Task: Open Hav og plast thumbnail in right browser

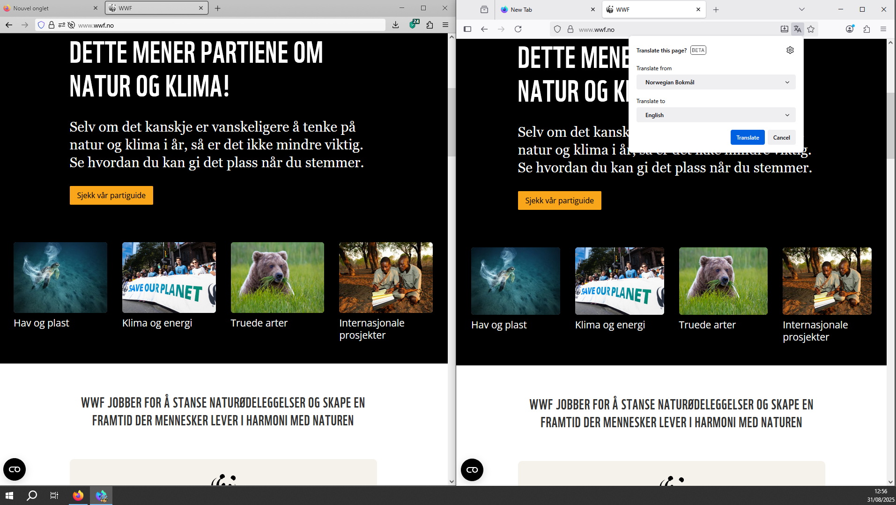Action: [x=516, y=281]
